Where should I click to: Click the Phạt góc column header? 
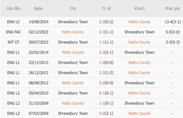click(172, 8)
